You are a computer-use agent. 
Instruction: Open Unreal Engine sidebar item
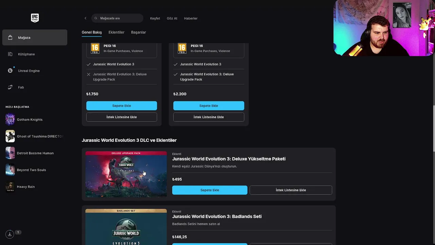point(35,71)
